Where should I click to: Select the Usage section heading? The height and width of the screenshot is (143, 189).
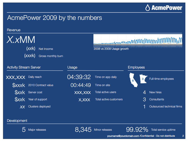click(72, 67)
